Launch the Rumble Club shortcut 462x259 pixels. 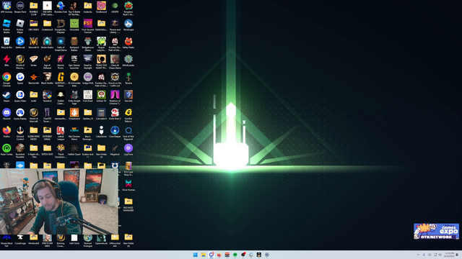(x=61, y=7)
